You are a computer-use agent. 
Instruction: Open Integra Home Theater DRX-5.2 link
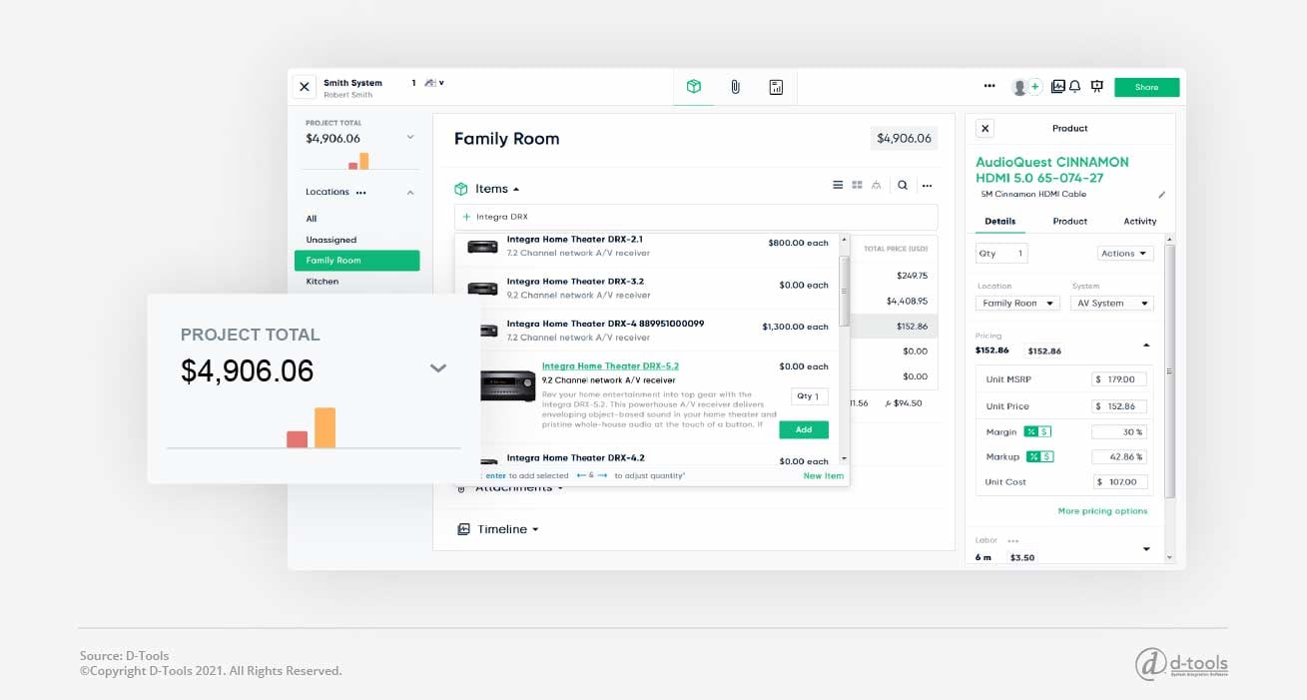610,366
